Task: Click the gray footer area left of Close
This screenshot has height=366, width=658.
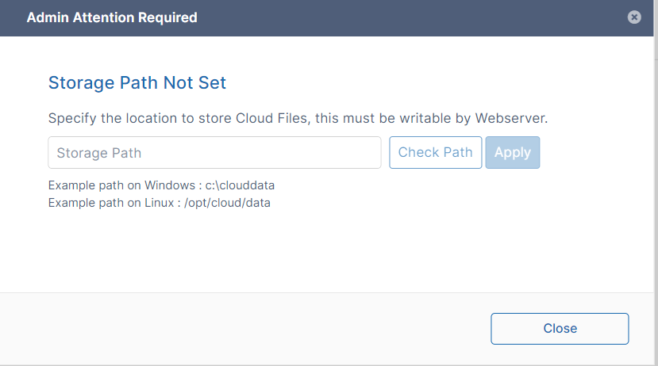Action: tap(238, 329)
